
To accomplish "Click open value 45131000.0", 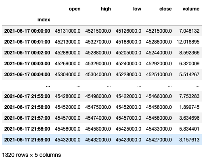I will [67, 31].
